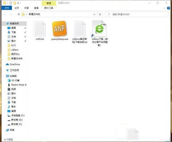Select the zdfans下载 browser shortcut icon
The height and width of the screenshot is (142, 172).
(99, 29)
